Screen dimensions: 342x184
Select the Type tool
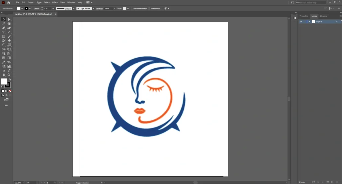pos(4,32)
